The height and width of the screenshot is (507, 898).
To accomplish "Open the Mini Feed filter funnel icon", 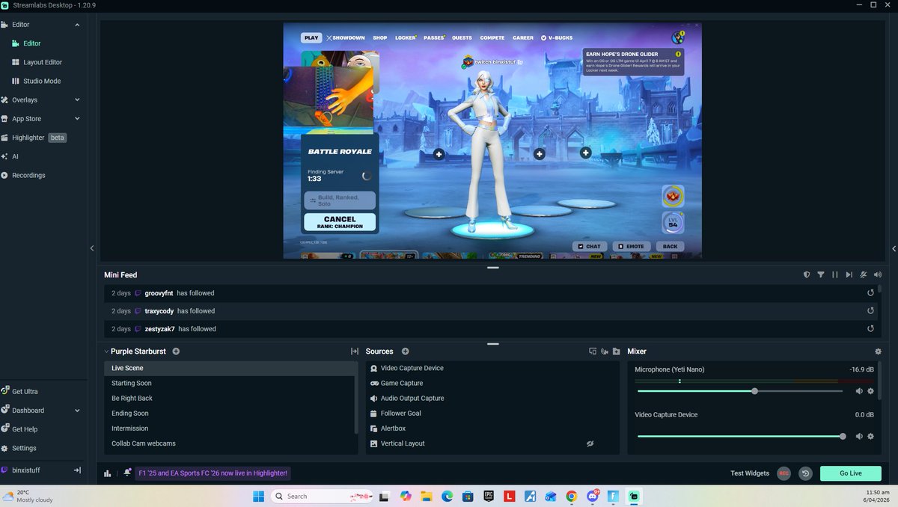I will point(821,275).
